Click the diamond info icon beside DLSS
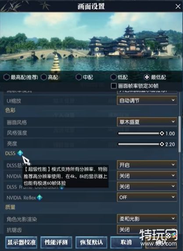The image size is (183, 251). click(20, 153)
